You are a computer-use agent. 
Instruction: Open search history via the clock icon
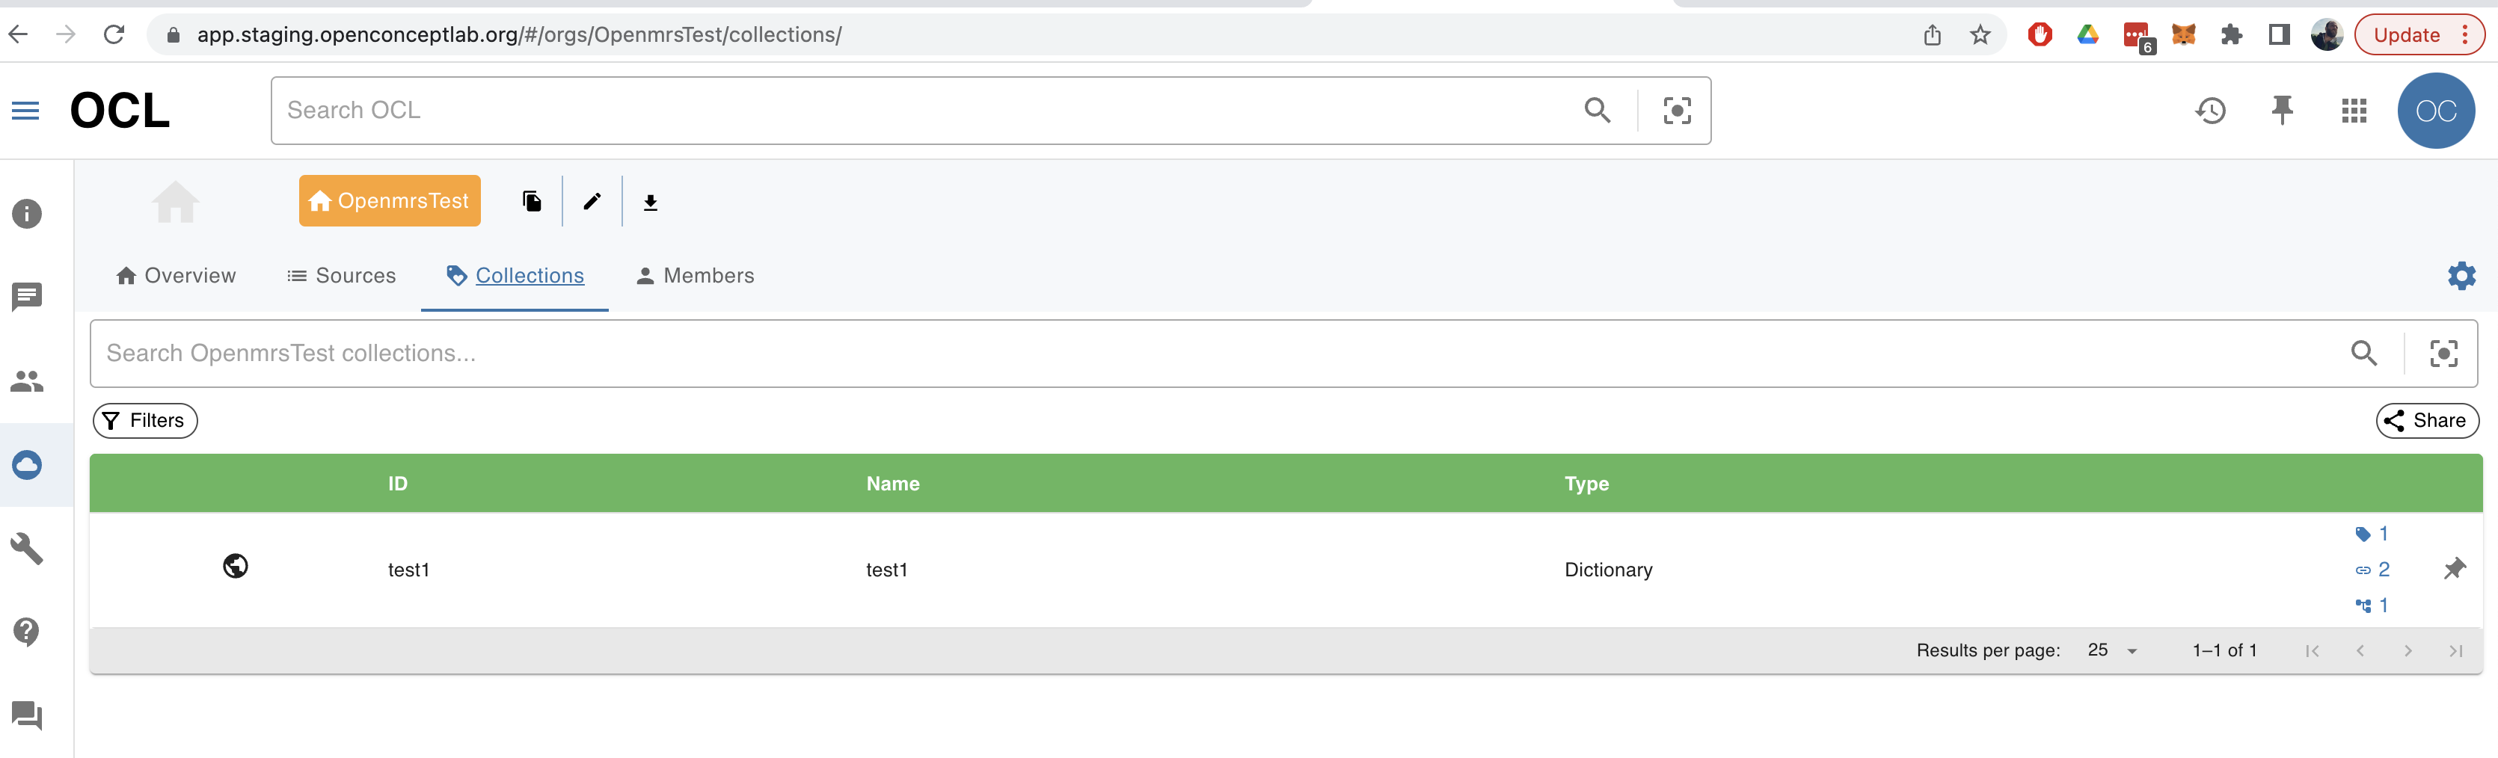[x=2211, y=110]
